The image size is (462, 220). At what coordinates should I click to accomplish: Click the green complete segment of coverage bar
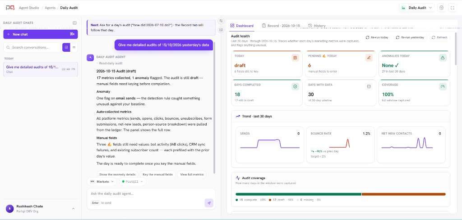[x=299, y=194]
